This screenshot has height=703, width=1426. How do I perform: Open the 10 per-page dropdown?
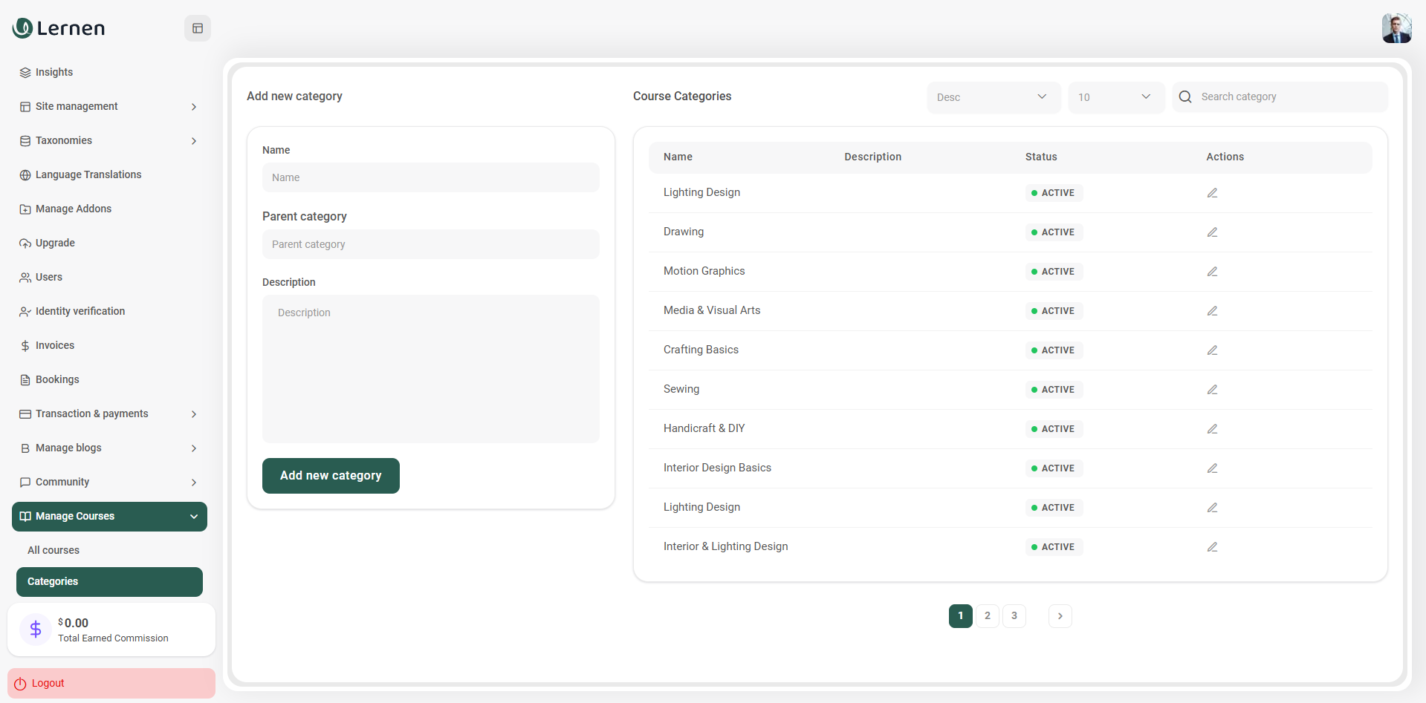click(1115, 97)
